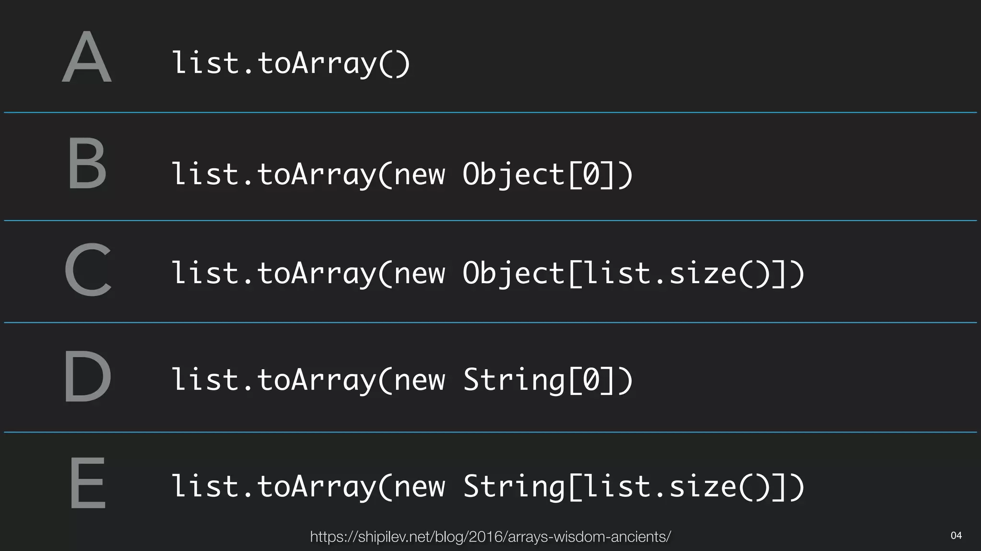Screen dimensions: 981x551
Task: Click the large letter C label
Action: (x=88, y=269)
